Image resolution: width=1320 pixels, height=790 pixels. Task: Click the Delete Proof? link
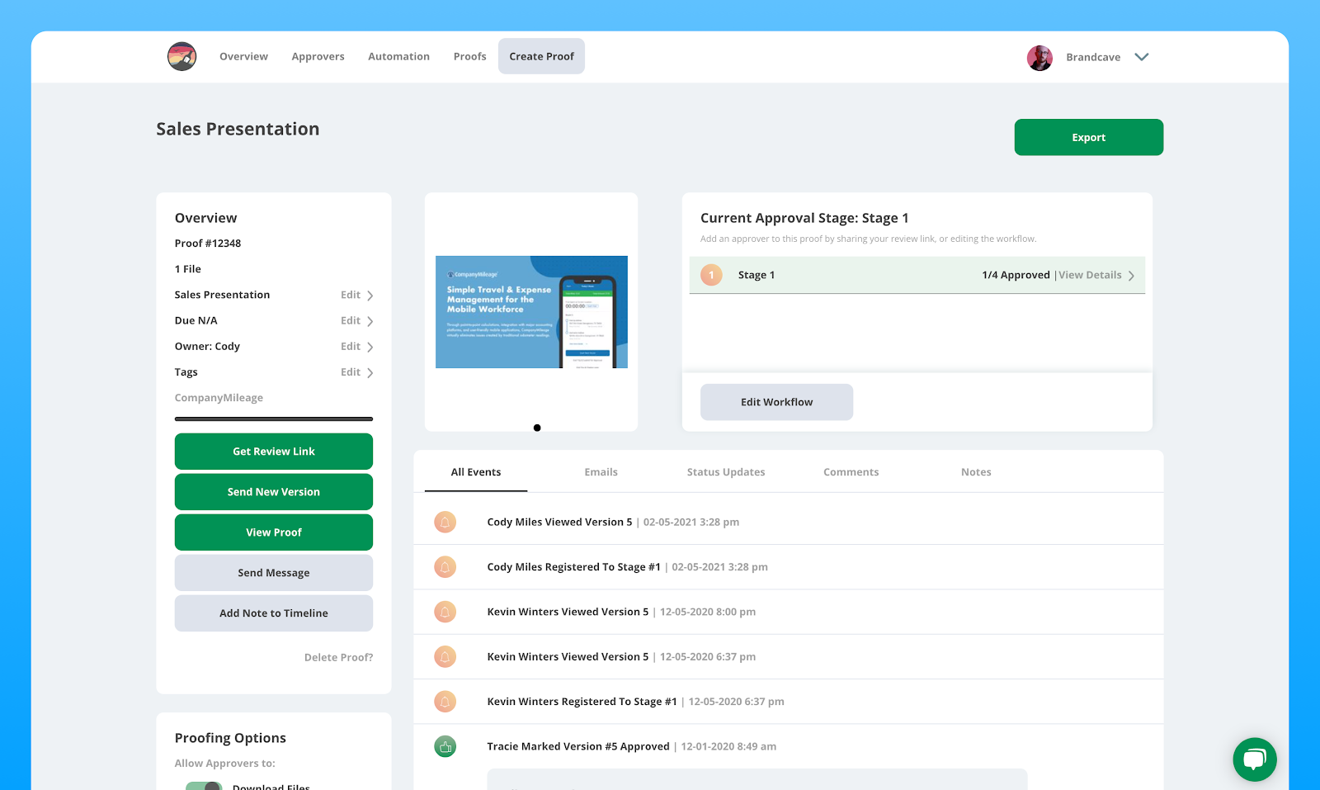tap(338, 658)
